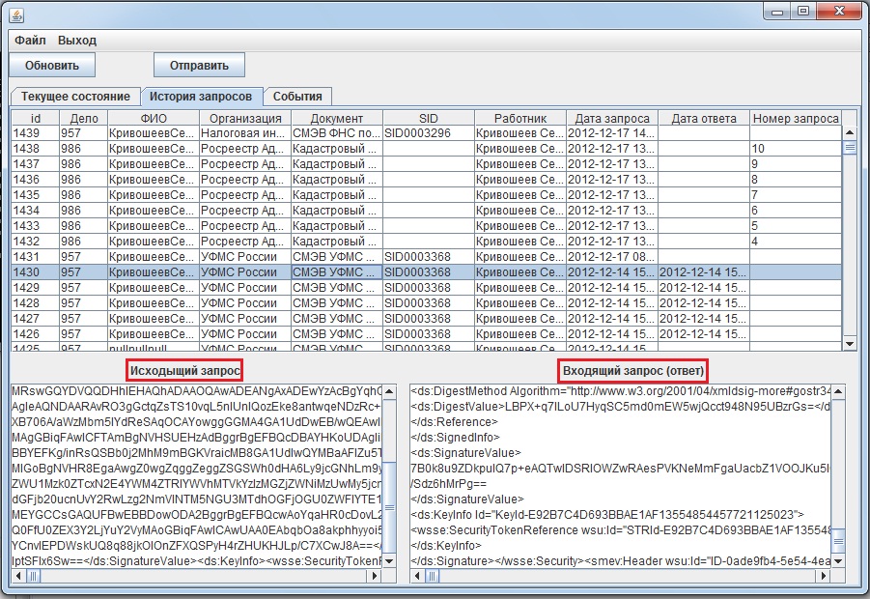Screen dimensions: 870x599
Task: Switch to the Текущее состояние tab
Action: [x=75, y=97]
